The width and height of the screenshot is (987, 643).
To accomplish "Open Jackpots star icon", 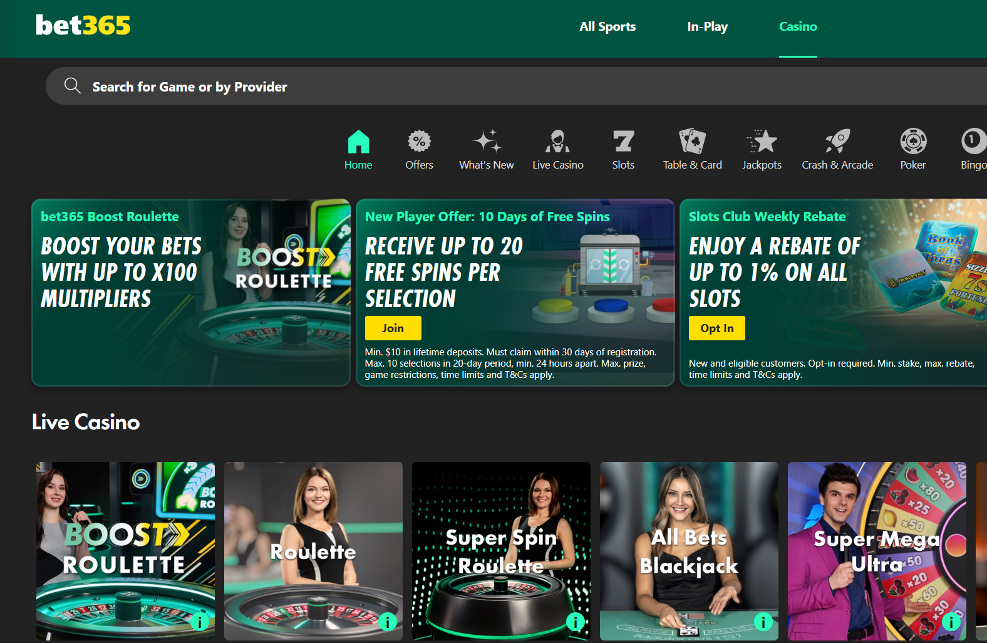I will [x=762, y=142].
